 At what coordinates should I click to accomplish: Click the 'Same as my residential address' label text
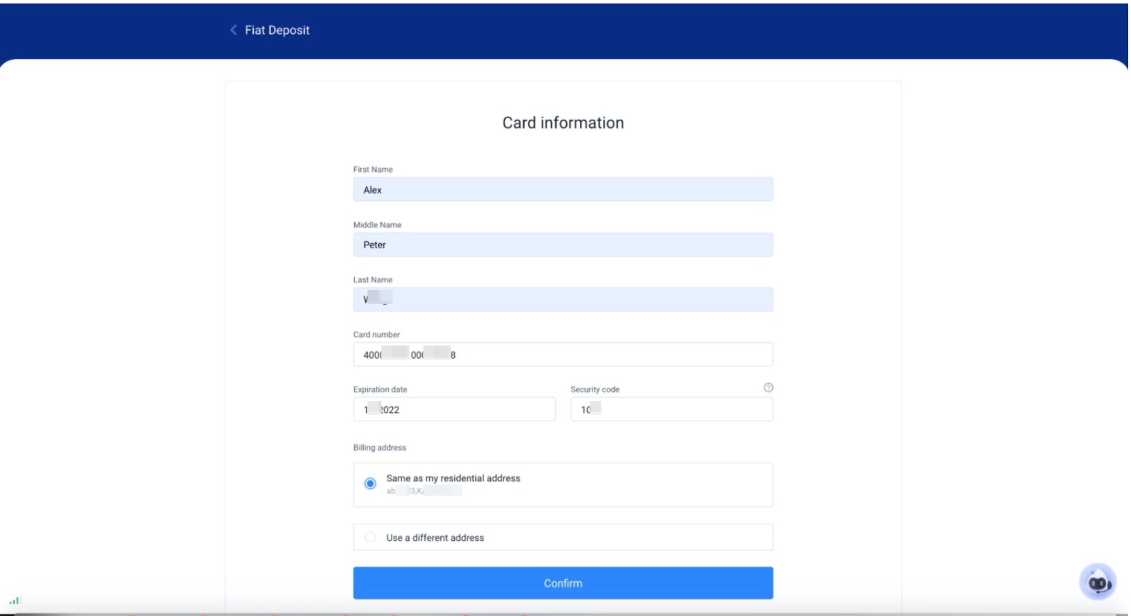453,478
